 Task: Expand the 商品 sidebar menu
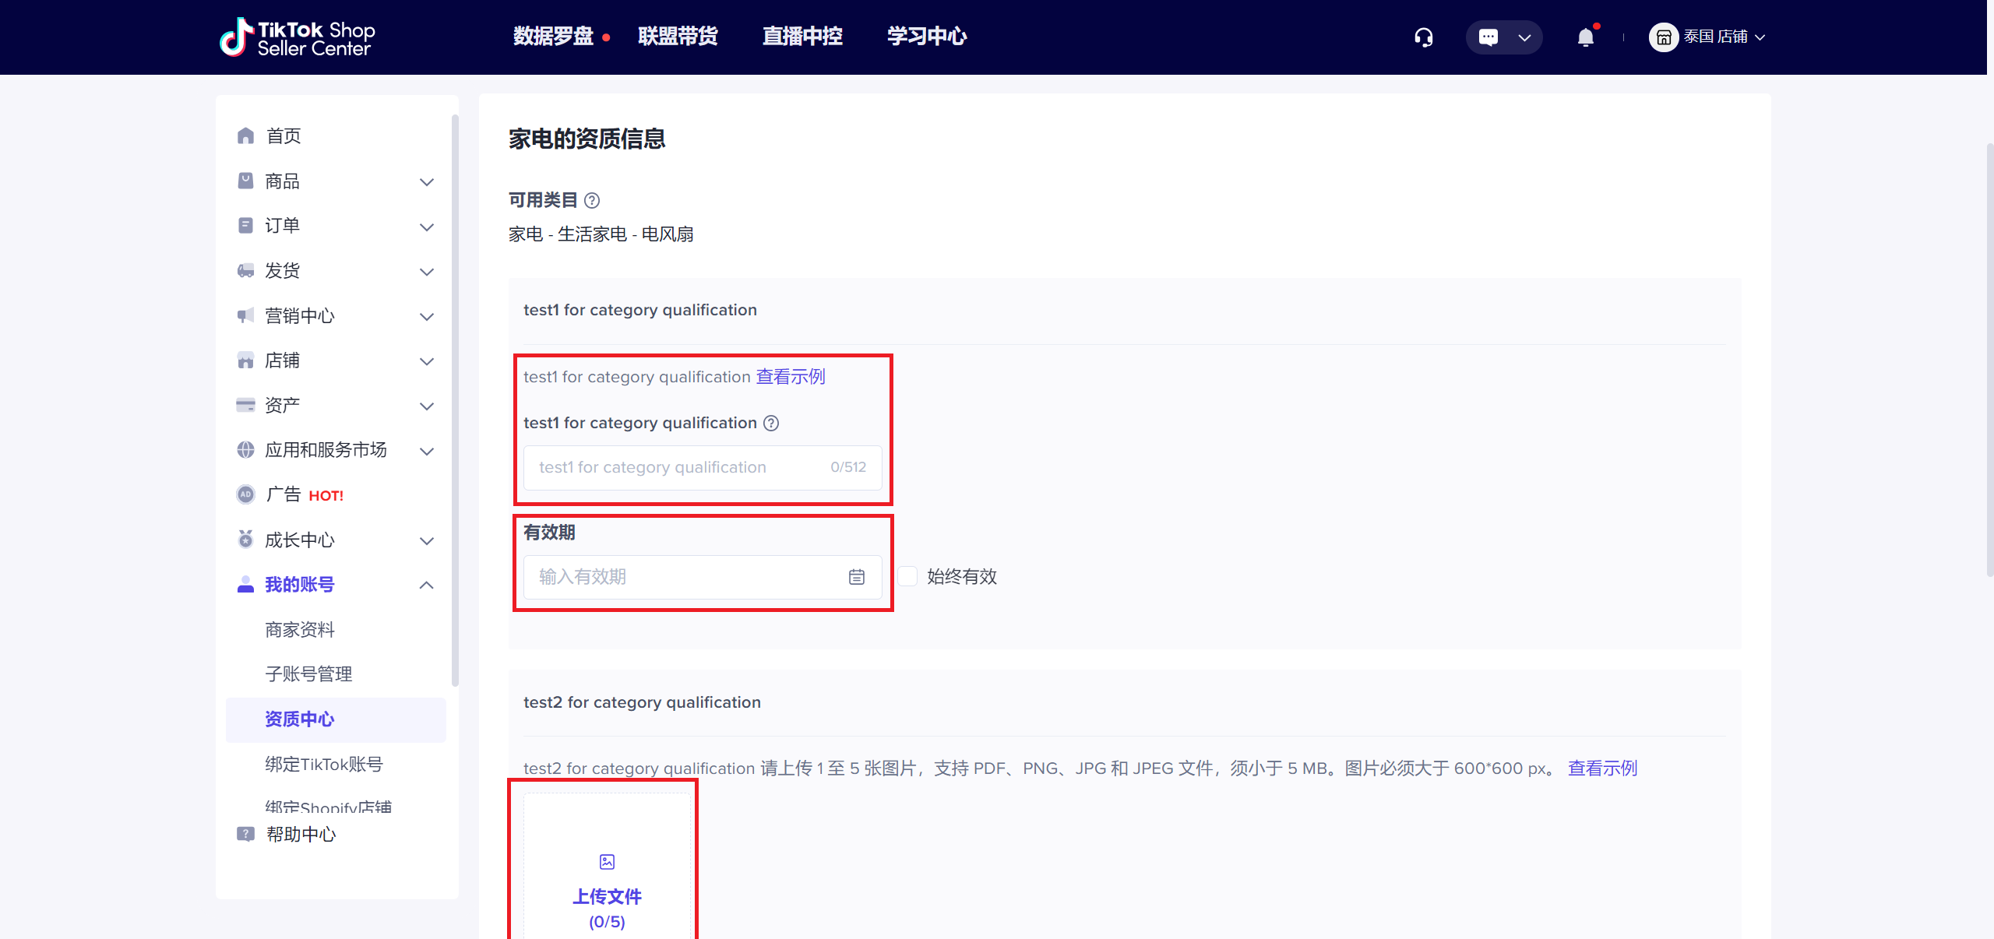(x=426, y=181)
